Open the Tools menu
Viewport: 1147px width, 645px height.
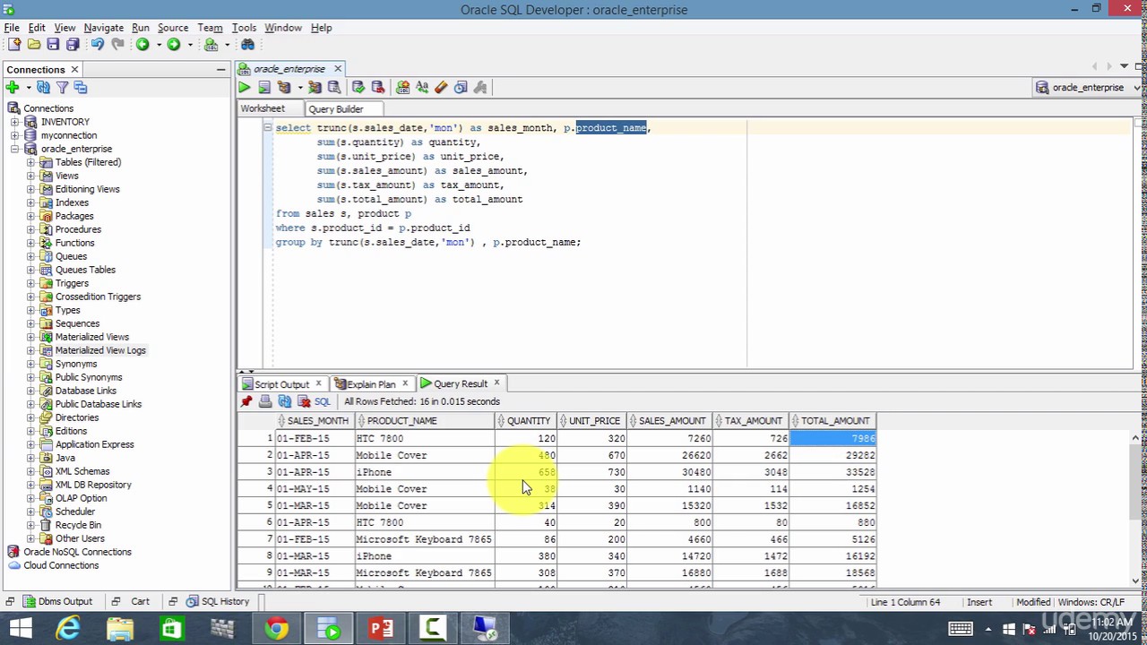(x=244, y=28)
